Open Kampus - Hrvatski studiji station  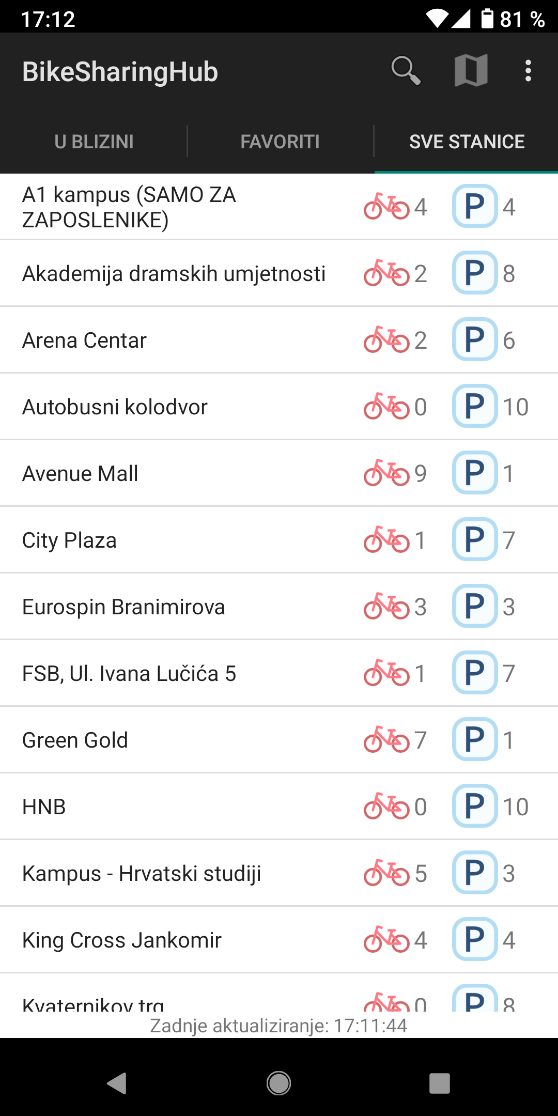[142, 873]
